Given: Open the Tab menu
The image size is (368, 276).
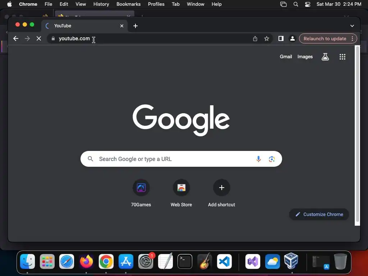Looking at the screenshot, I should coord(175,4).
